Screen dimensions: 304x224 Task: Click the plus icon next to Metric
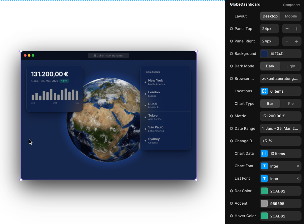232,116
